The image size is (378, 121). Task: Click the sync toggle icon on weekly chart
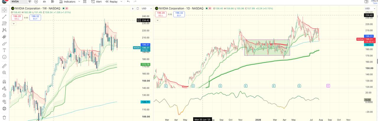pyautogui.click(x=138, y=9)
